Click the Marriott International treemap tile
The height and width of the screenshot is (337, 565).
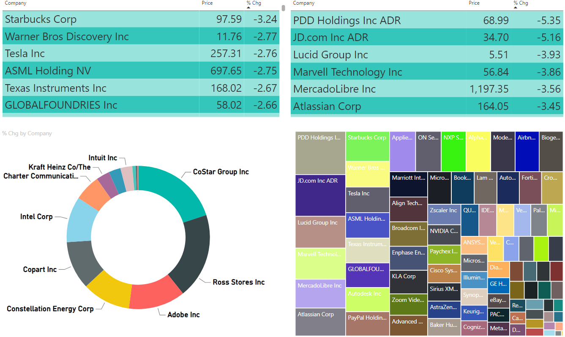(408, 184)
